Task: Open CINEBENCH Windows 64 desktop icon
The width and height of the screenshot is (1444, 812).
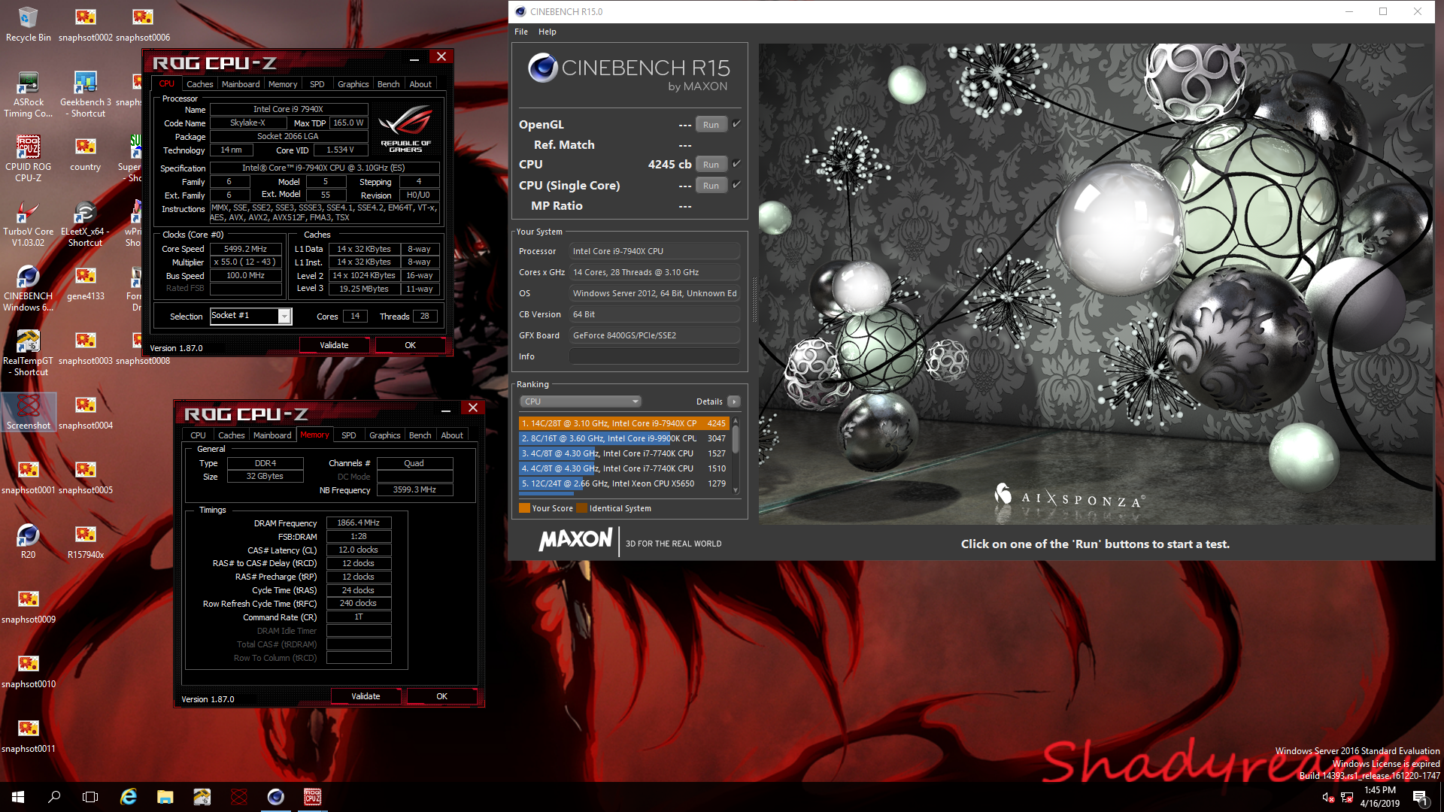Action: (28, 288)
